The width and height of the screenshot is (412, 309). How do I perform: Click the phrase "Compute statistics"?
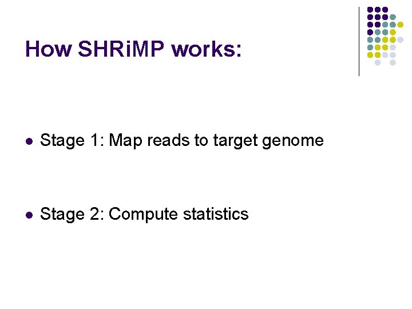pos(179,215)
